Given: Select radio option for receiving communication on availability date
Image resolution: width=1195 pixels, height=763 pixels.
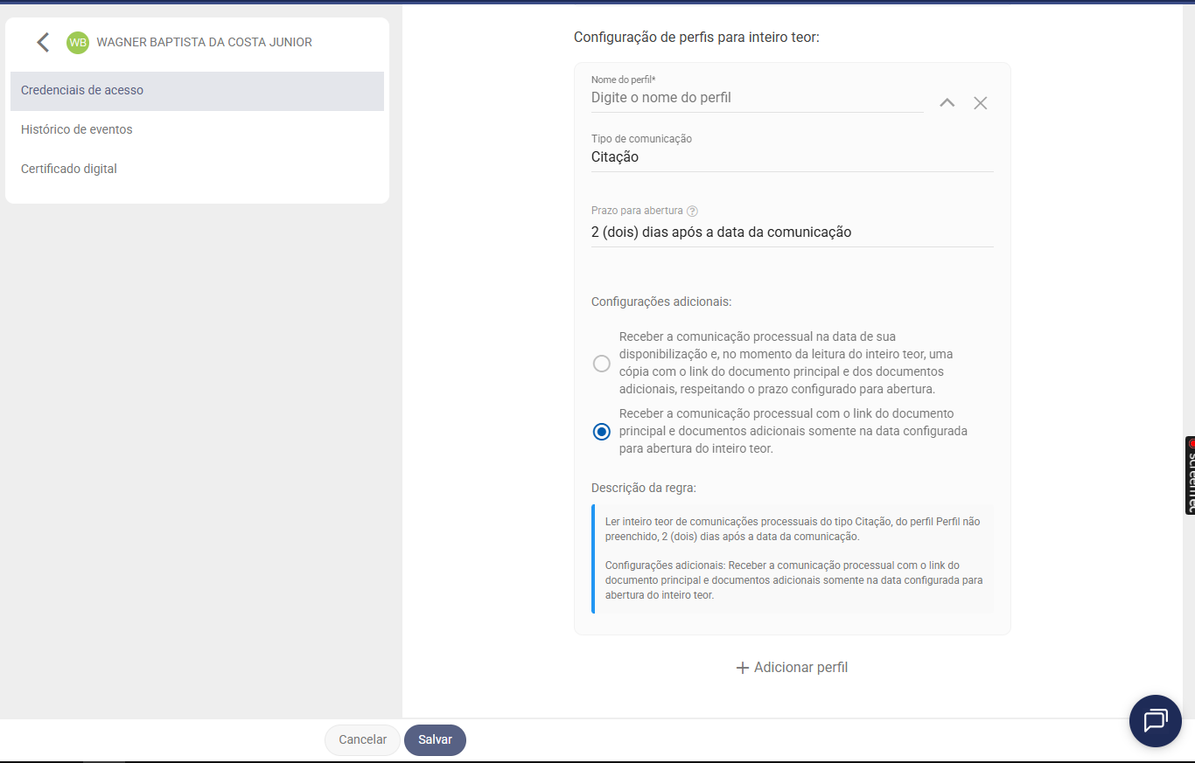Looking at the screenshot, I should 601,364.
